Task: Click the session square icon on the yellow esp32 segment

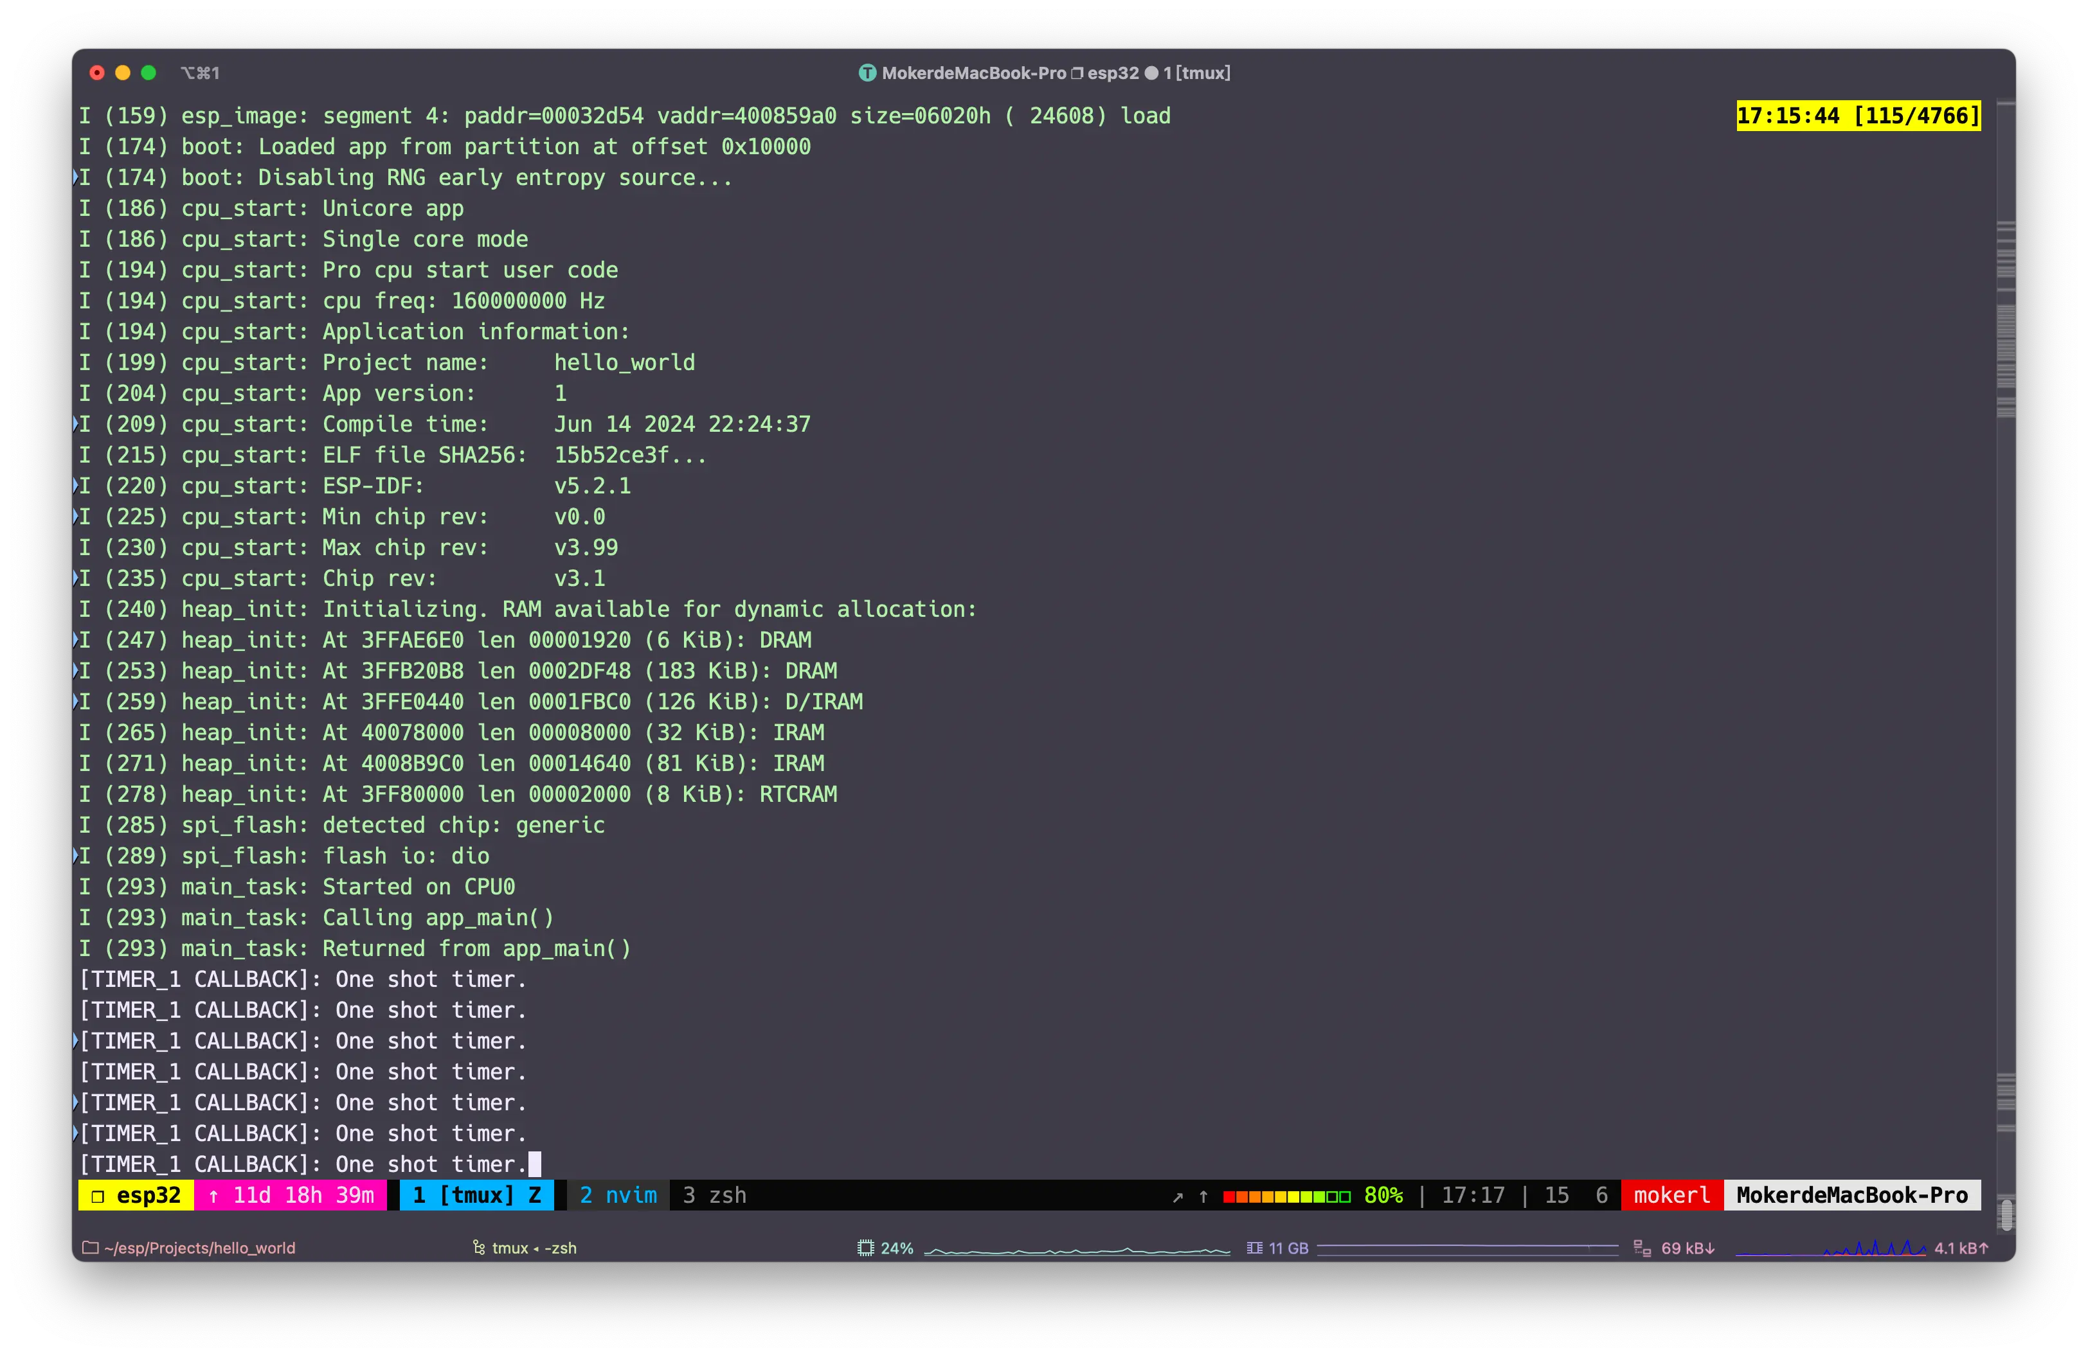Action: click(x=98, y=1196)
